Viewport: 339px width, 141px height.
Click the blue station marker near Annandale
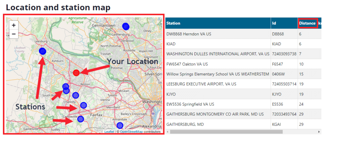coord(120,125)
